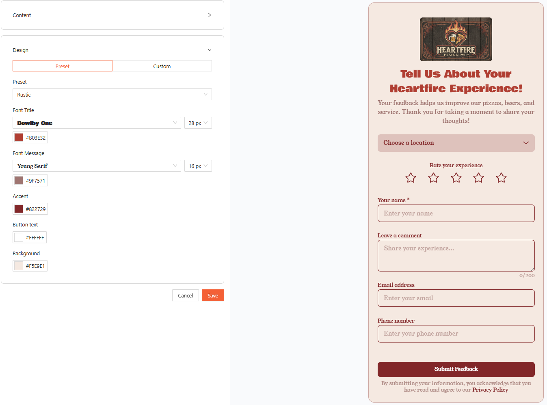This screenshot has width=547, height=405.
Task: Open the Choose a location dropdown
Action: click(456, 143)
